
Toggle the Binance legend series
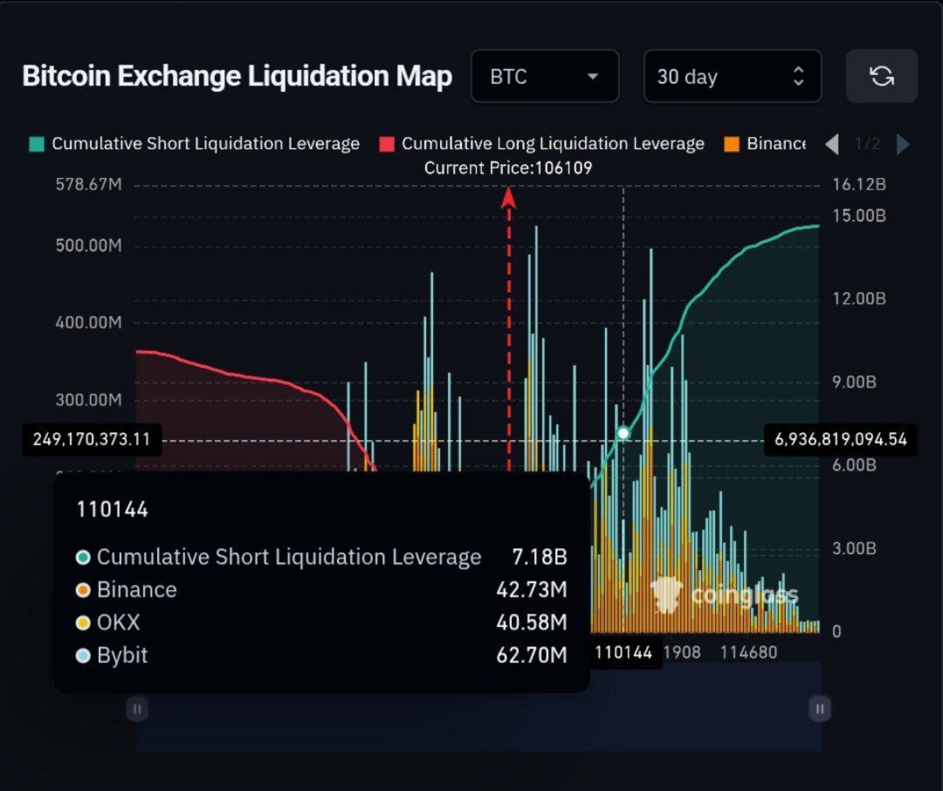765,144
